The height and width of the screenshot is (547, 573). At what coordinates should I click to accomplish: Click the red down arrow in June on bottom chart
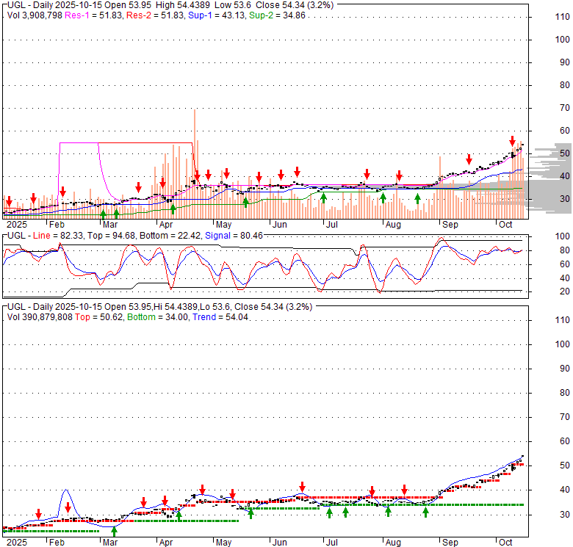(x=302, y=487)
